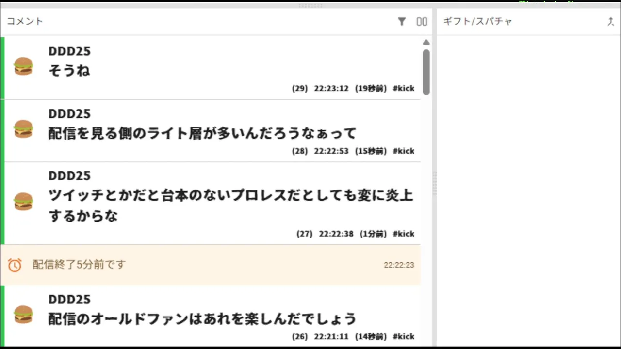Click the gift panel sort icon

(610, 21)
